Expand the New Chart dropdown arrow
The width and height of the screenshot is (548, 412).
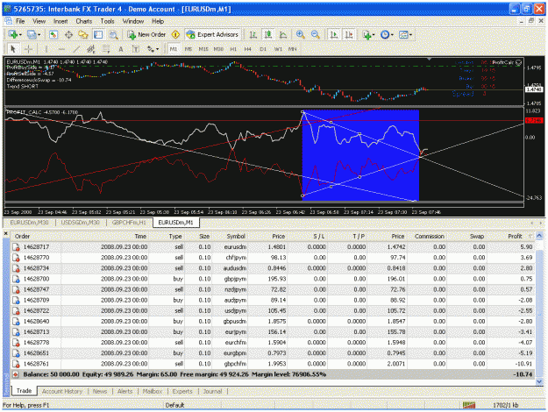pos(20,35)
